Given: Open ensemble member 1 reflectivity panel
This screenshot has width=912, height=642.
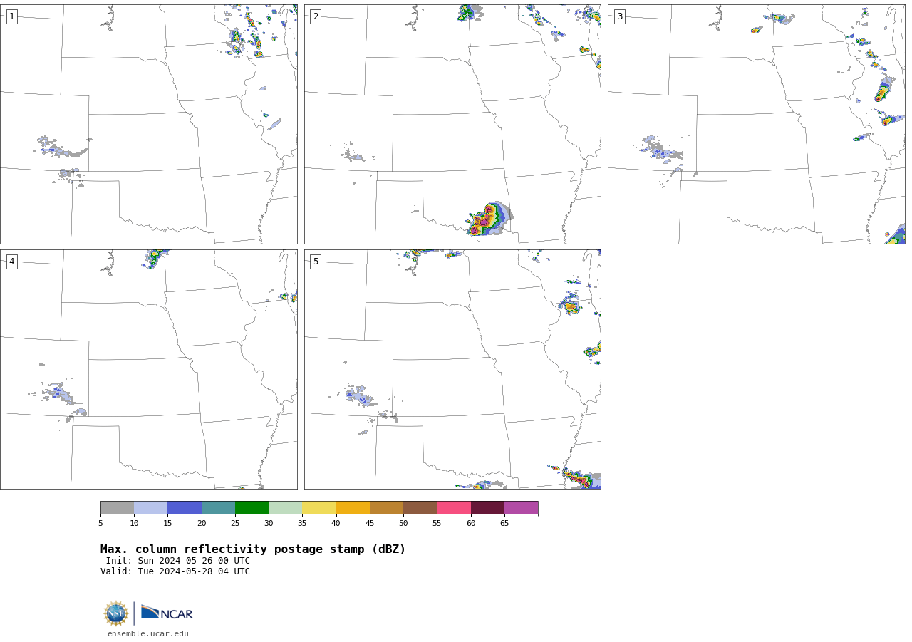Looking at the screenshot, I should 149,124.
